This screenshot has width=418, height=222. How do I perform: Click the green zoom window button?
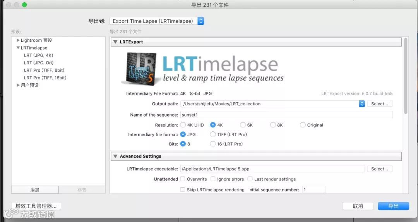pyautogui.click(x=24, y=5)
